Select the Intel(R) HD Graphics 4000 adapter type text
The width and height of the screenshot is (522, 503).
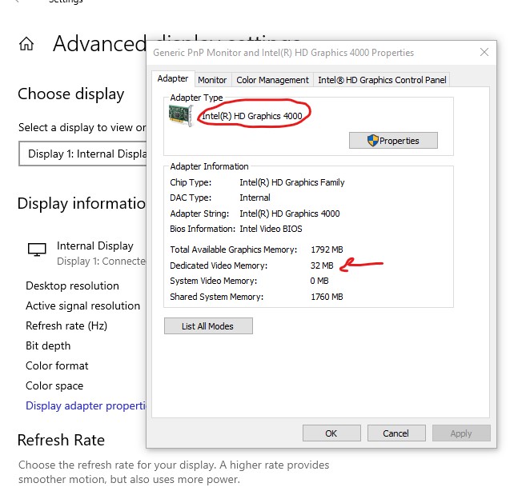[252, 116]
